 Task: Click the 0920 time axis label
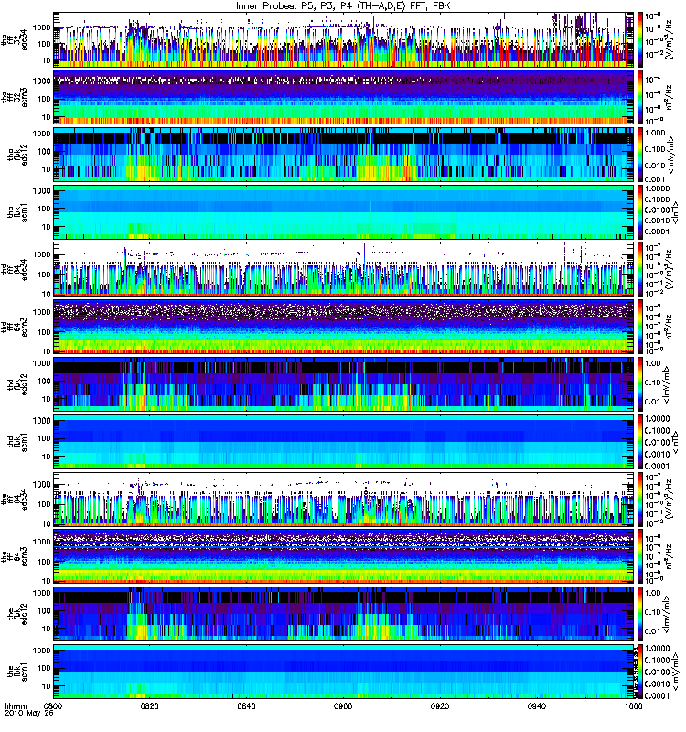pyautogui.click(x=440, y=705)
